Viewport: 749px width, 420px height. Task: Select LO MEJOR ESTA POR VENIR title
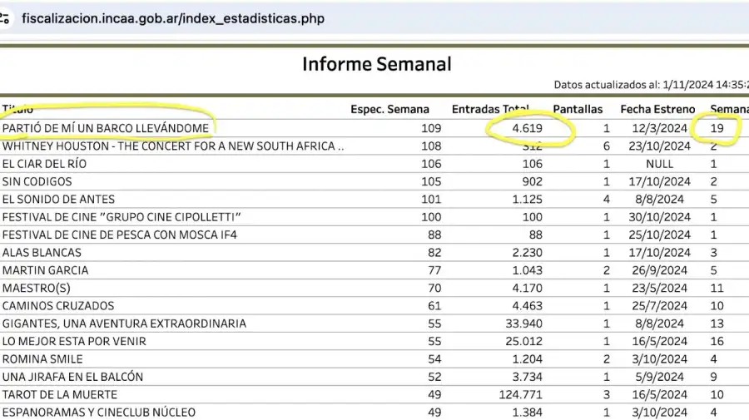pos(74,341)
